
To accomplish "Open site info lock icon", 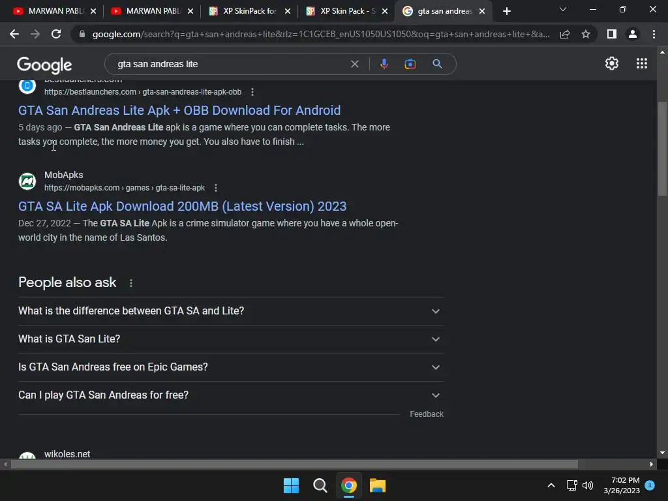I will click(x=82, y=34).
